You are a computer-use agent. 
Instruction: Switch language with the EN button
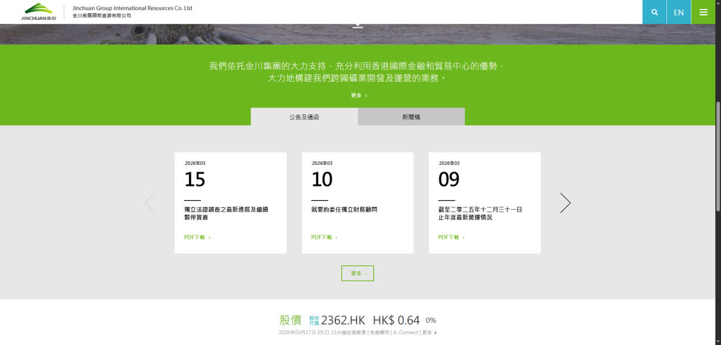679,12
